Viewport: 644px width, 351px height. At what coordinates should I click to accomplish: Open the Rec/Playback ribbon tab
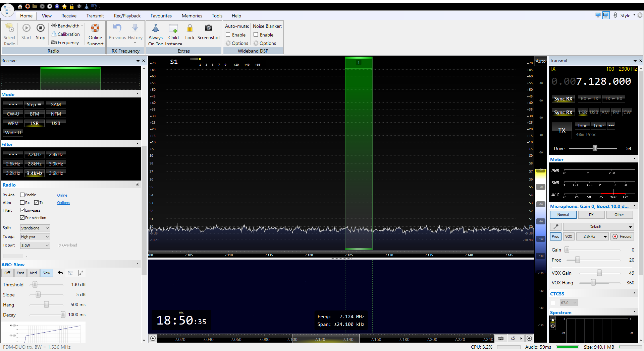click(x=127, y=16)
